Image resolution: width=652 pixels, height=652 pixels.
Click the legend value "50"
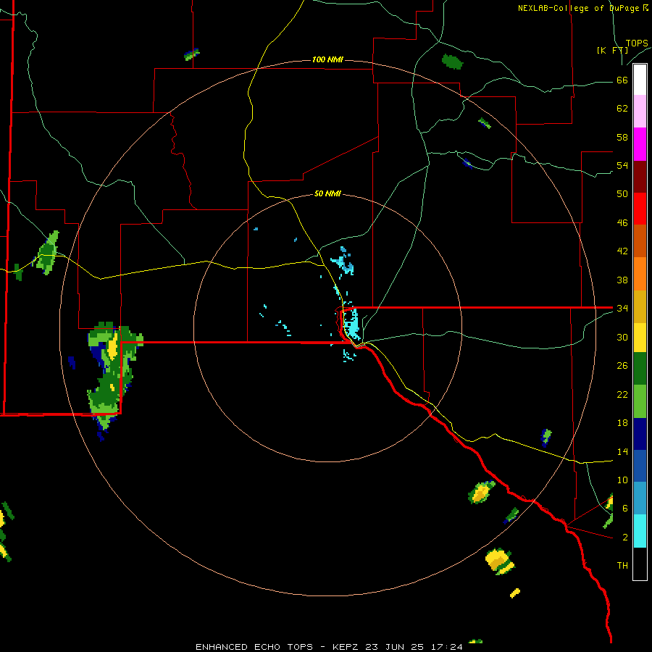coord(622,194)
